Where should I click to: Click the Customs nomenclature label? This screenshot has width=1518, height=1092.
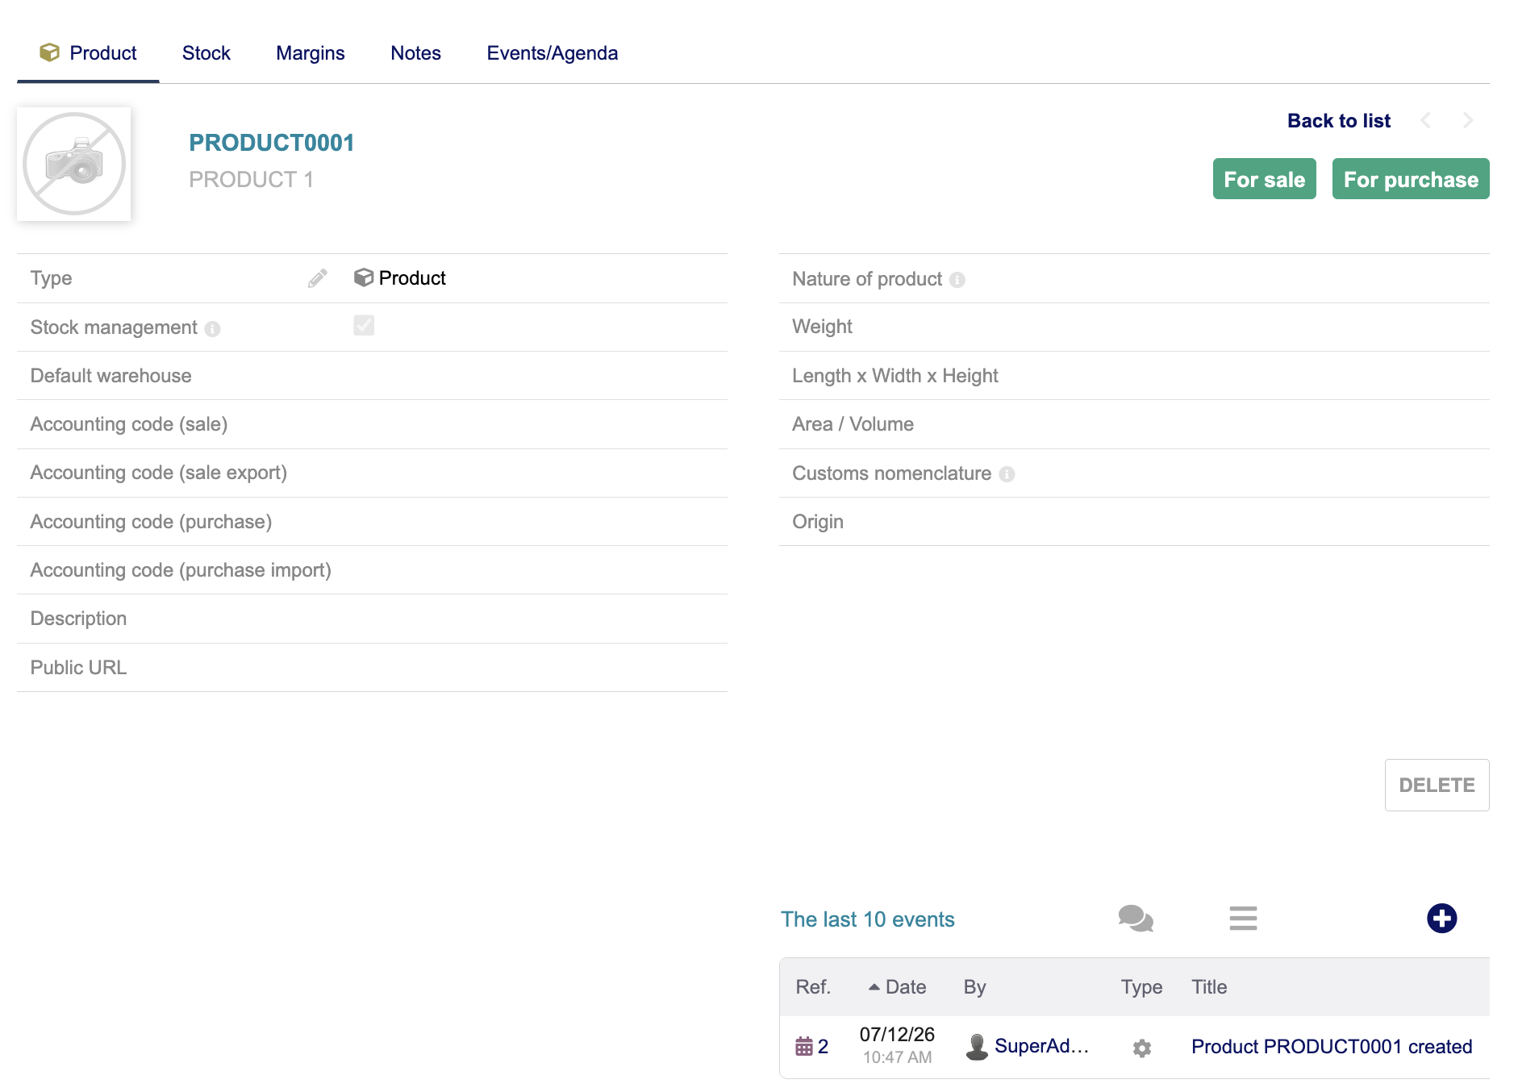(x=891, y=473)
